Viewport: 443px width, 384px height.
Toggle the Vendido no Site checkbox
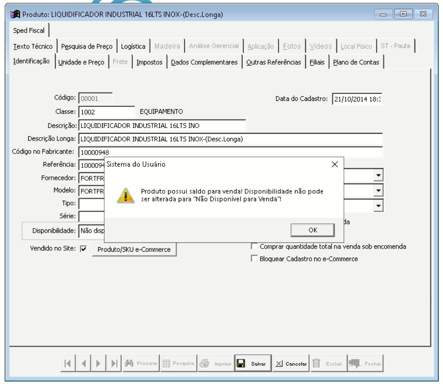(x=83, y=249)
